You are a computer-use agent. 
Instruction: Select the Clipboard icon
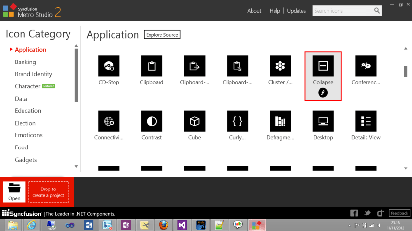(151, 65)
